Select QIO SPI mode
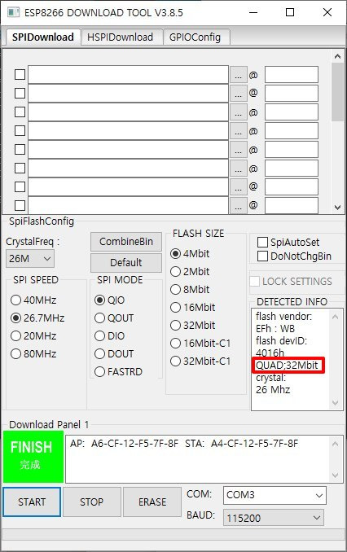Screen dimensions: 347x552 coord(110,300)
